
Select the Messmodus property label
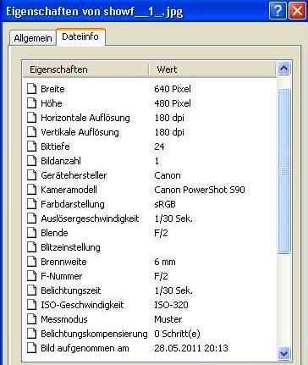[64, 319]
